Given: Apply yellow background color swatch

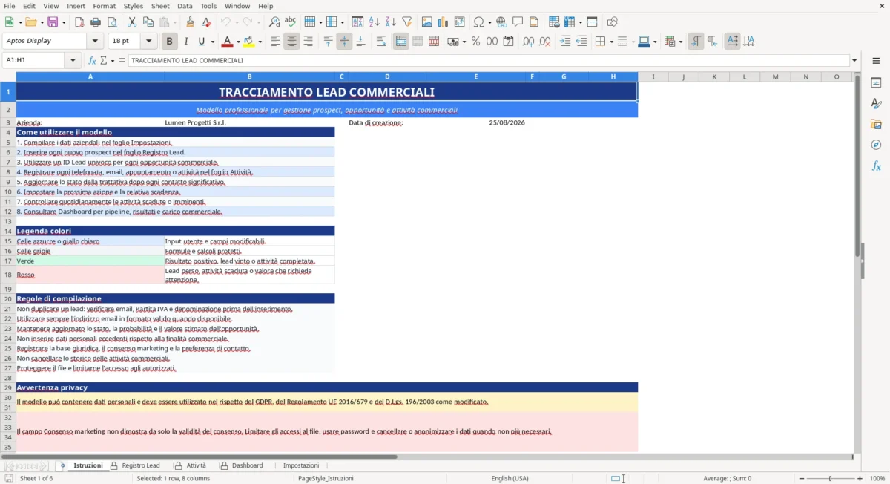Looking at the screenshot, I should tap(248, 42).
